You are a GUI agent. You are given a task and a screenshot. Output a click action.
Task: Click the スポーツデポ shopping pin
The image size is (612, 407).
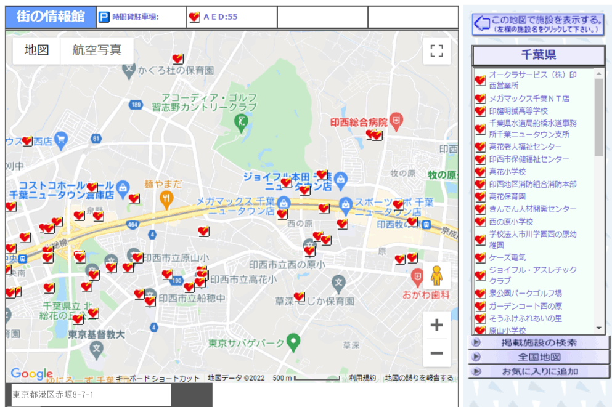[x=345, y=206]
